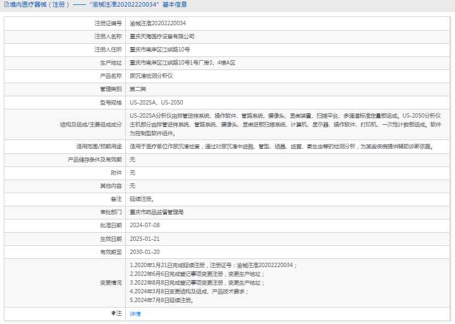Viewport: 455px width, 324px height.
Task: Click the 生效日期 label
Action: [111, 239]
